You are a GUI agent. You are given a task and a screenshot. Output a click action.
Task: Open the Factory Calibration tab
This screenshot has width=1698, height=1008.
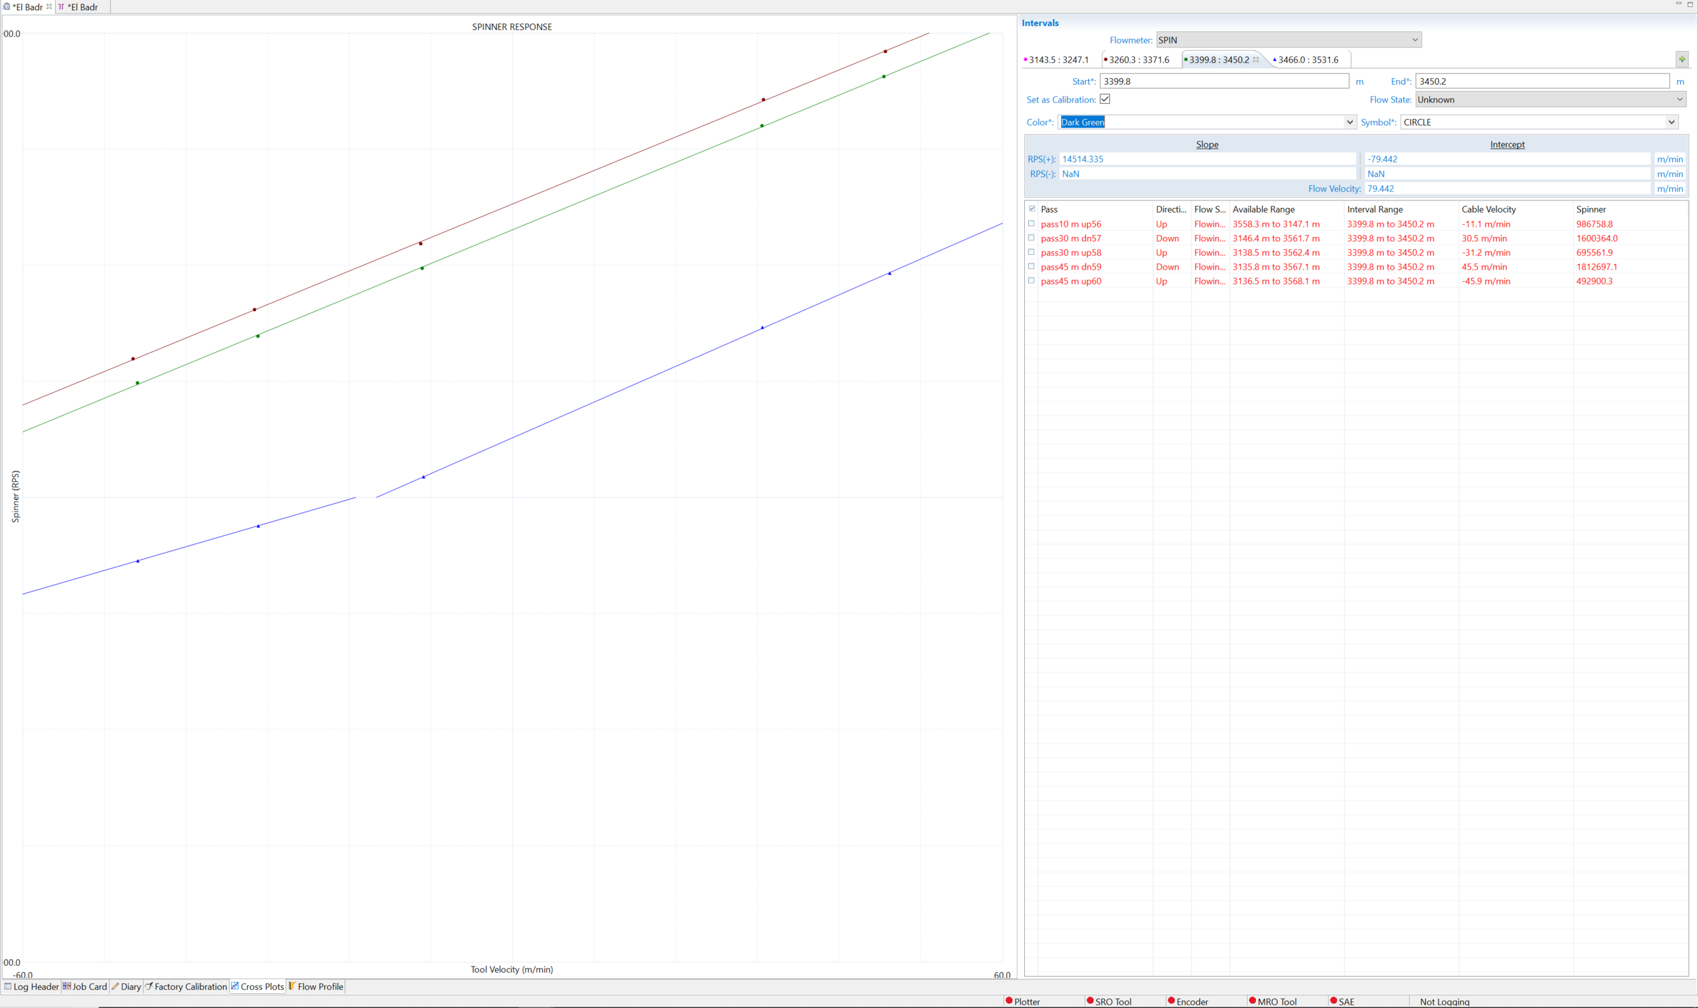tap(186, 986)
